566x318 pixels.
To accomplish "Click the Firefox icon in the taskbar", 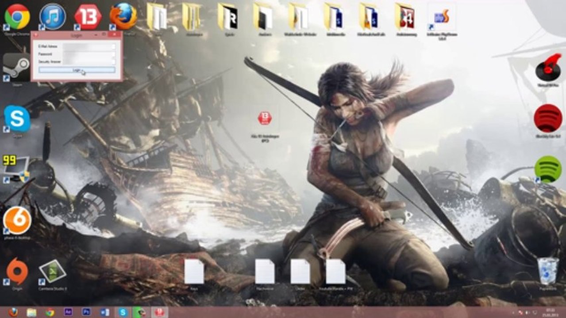I will (x=13, y=312).
